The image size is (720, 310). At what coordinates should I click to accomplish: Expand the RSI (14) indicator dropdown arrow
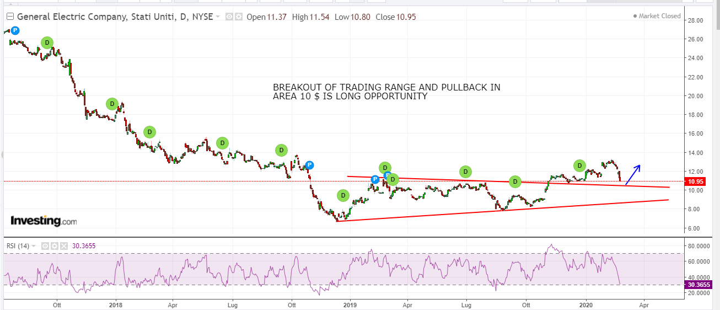point(34,246)
